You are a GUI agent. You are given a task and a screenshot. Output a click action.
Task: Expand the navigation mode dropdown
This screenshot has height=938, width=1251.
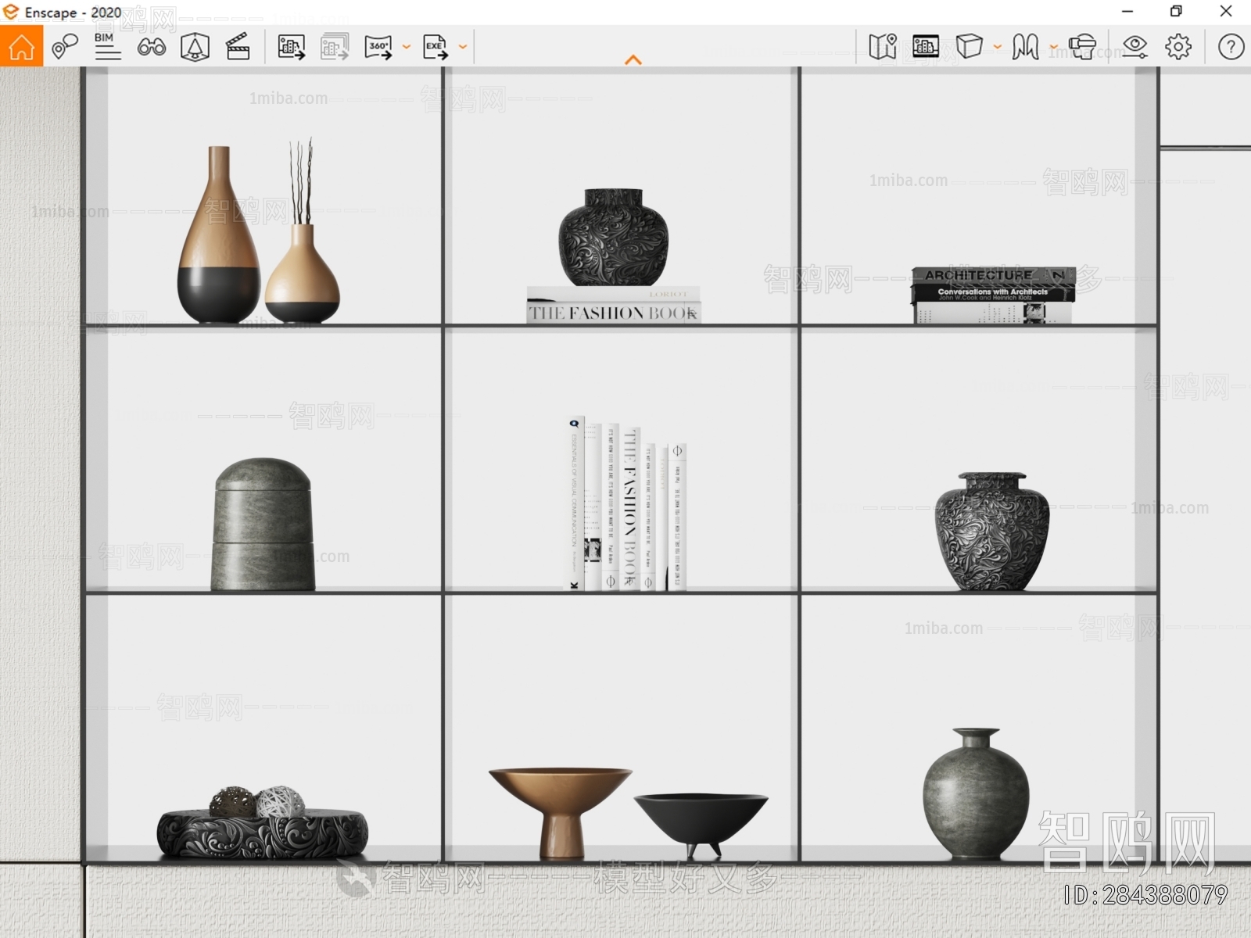tap(1053, 47)
